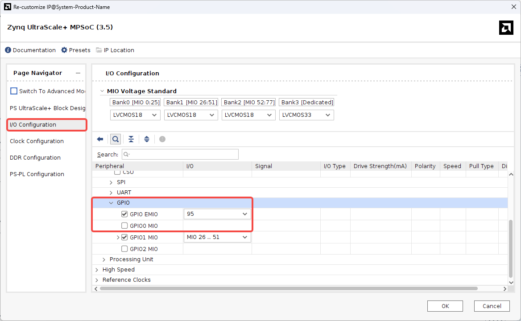This screenshot has width=521, height=321.
Task: Expand the UART tree node
Action: pos(111,193)
